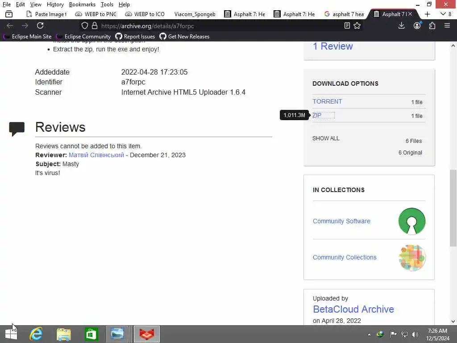Open the Help menu
Image resolution: width=457 pixels, height=343 pixels.
point(124,4)
